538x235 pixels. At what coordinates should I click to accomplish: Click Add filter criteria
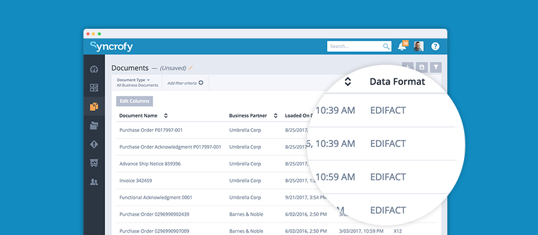click(182, 83)
